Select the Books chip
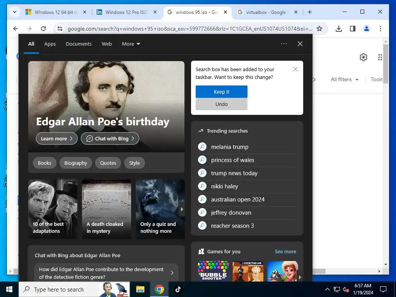This screenshot has height=297, width=396. point(44,163)
